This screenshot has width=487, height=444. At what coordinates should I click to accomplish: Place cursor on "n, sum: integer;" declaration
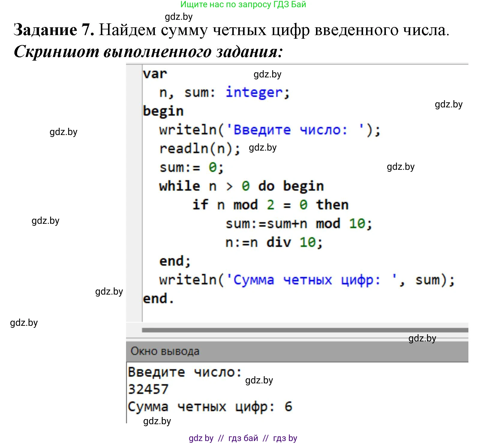tap(224, 92)
